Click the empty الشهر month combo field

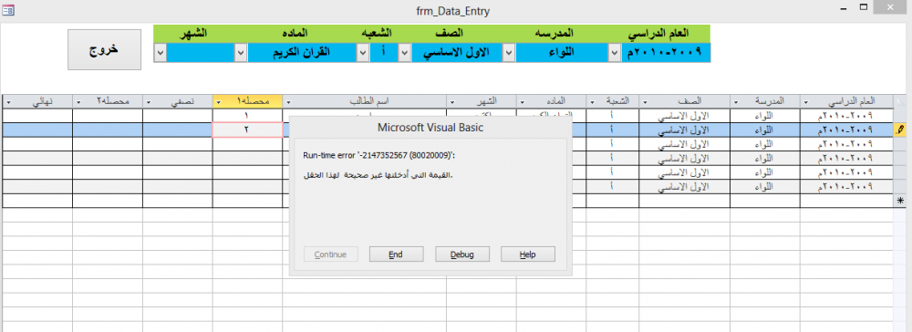(x=201, y=52)
